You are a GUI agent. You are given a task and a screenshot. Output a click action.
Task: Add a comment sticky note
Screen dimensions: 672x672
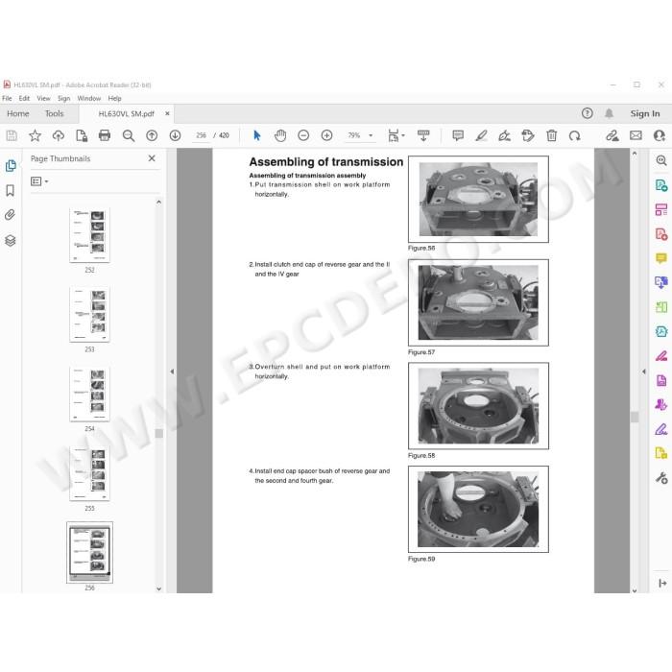point(458,136)
